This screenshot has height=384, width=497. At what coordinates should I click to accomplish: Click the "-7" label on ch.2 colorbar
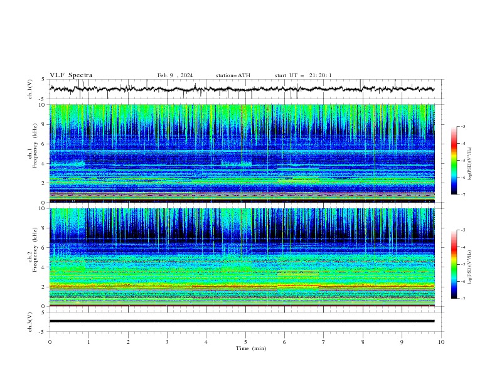[462, 299]
